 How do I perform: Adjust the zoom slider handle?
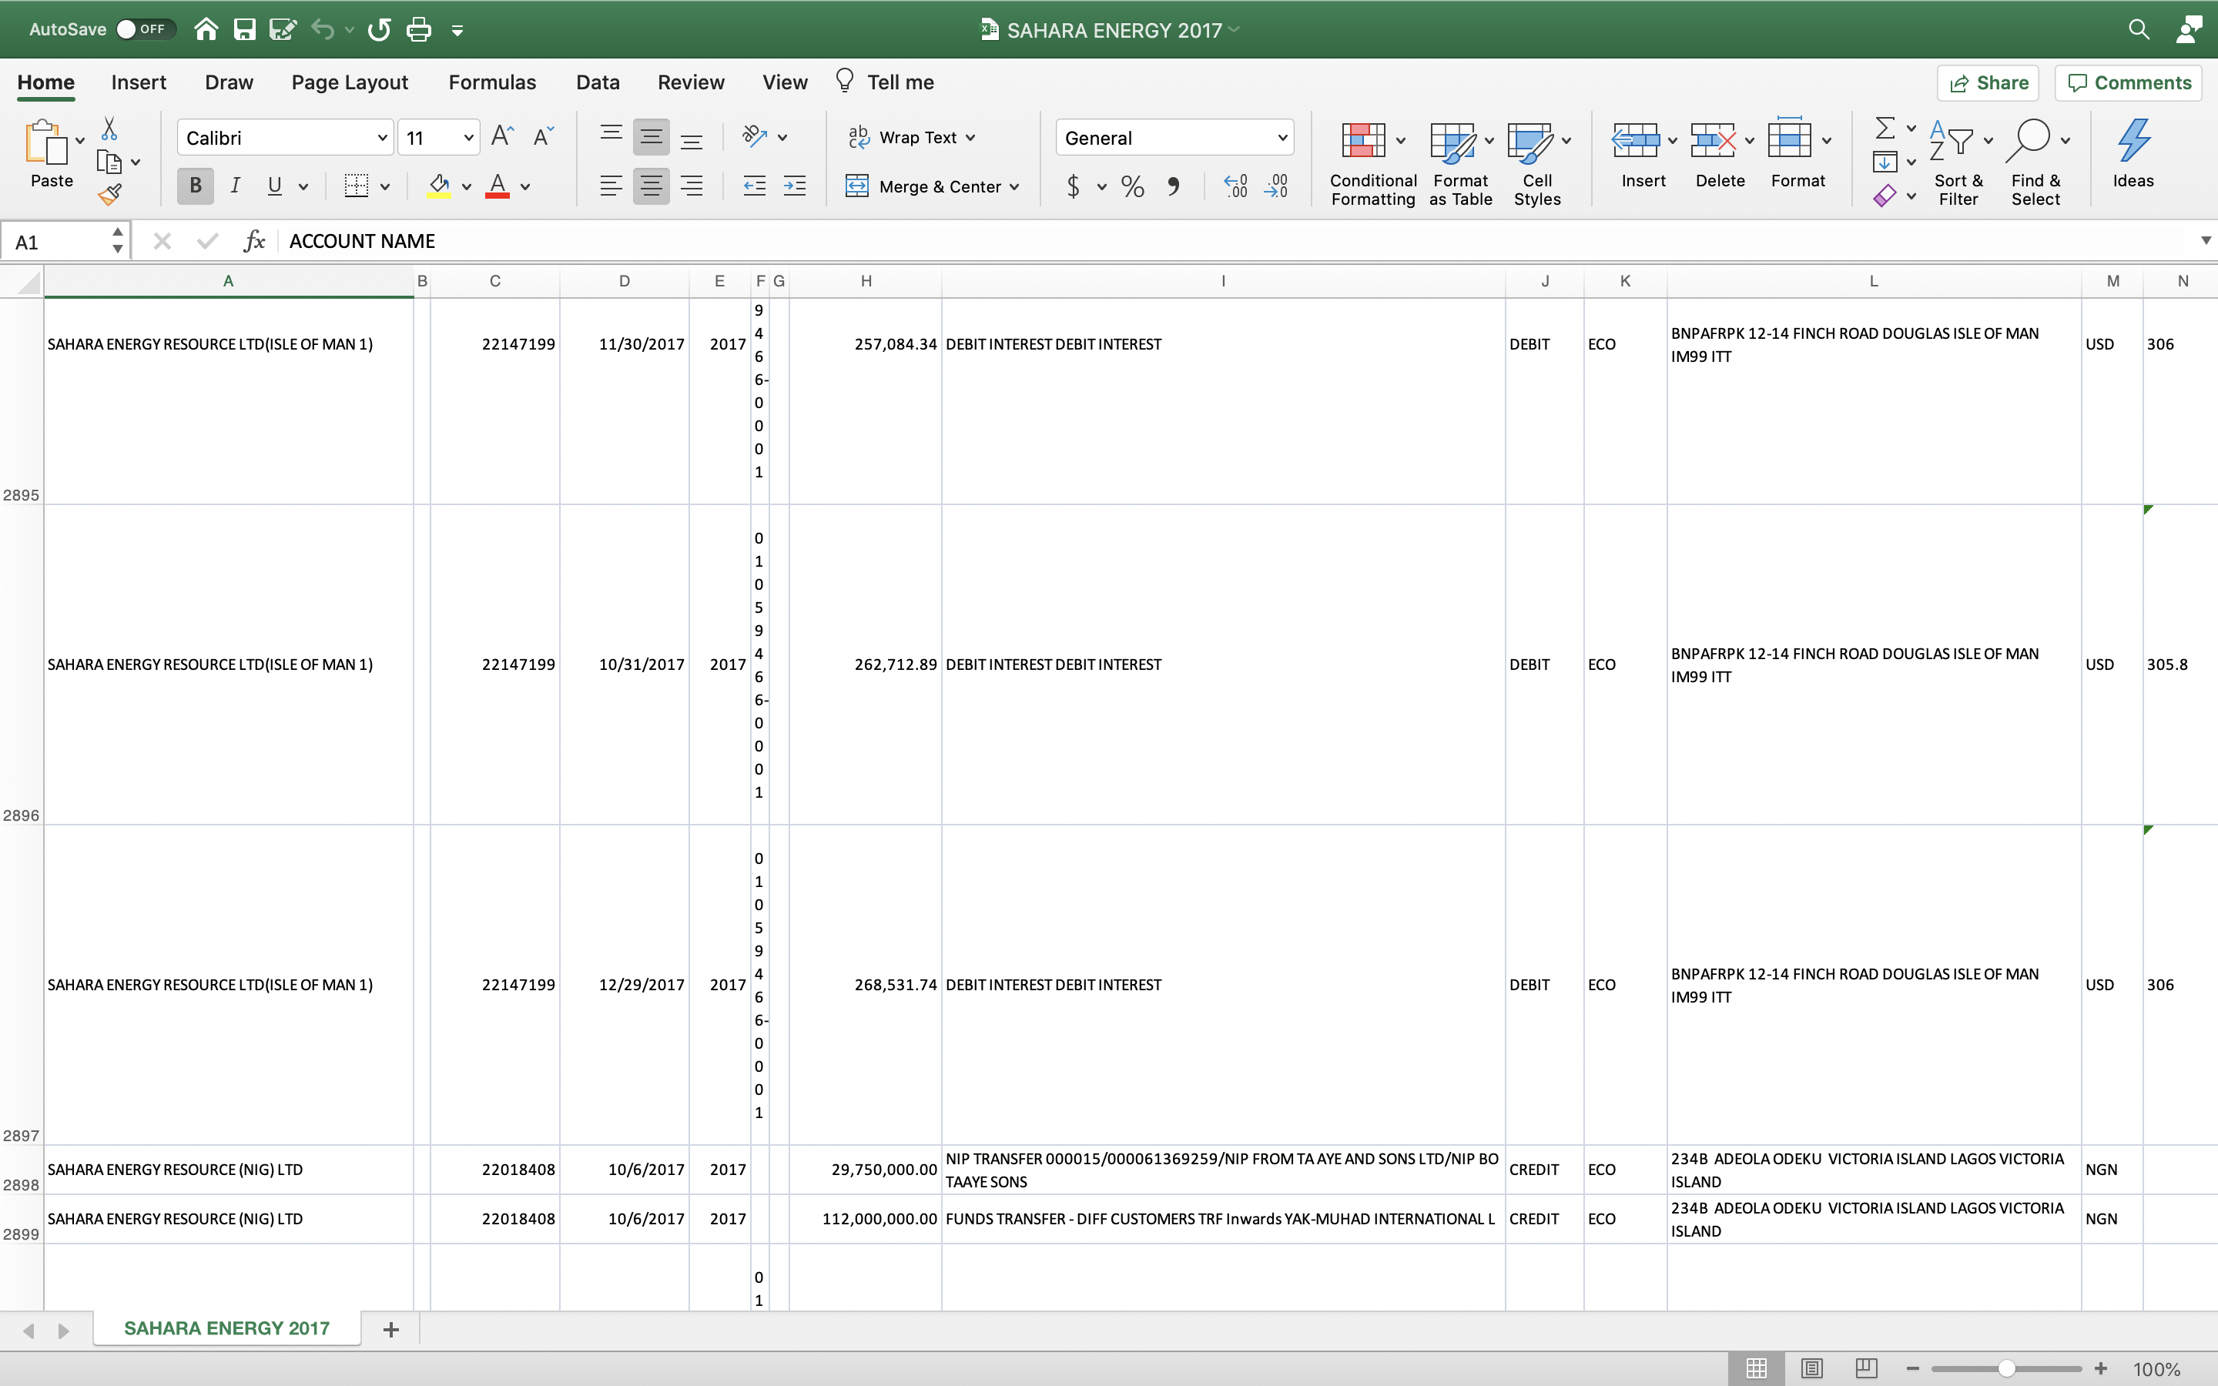pos(2006,1368)
